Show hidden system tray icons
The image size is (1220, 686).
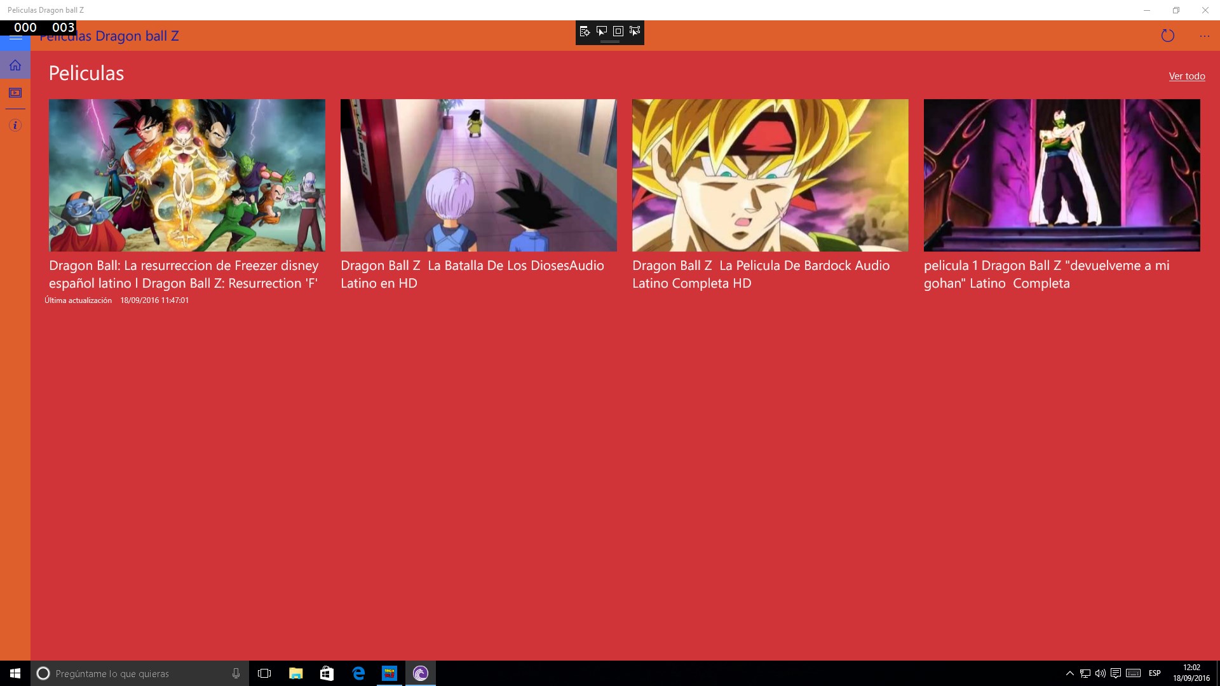point(1069,673)
